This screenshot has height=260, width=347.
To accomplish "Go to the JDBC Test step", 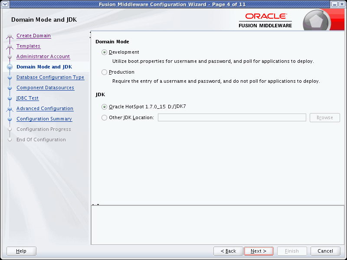I will pyautogui.click(x=28, y=98).
